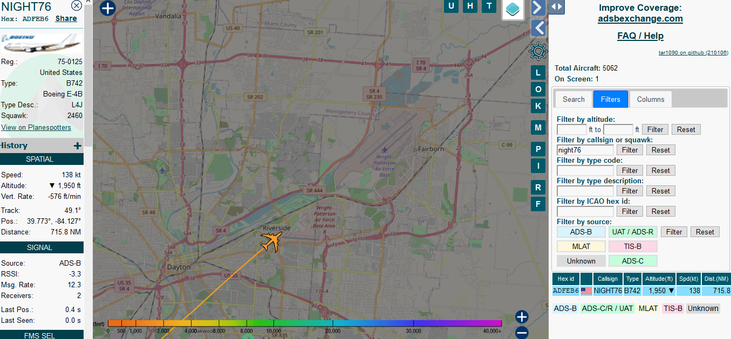Click the F map button
Image resolution: width=731 pixels, height=339 pixels.
[x=538, y=204]
